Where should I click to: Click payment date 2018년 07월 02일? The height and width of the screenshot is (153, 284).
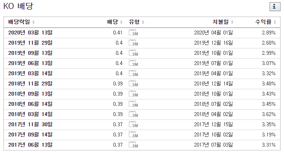tap(213, 104)
